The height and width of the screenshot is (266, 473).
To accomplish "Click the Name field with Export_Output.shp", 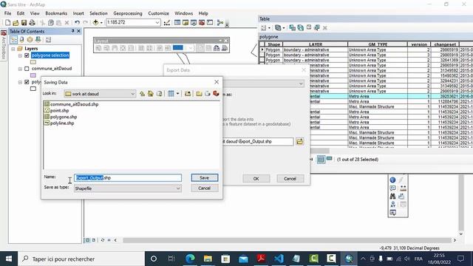I will pos(128,178).
